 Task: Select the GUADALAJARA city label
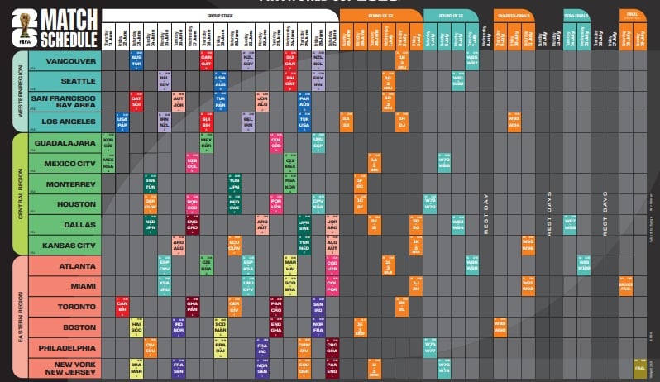pyautogui.click(x=65, y=143)
